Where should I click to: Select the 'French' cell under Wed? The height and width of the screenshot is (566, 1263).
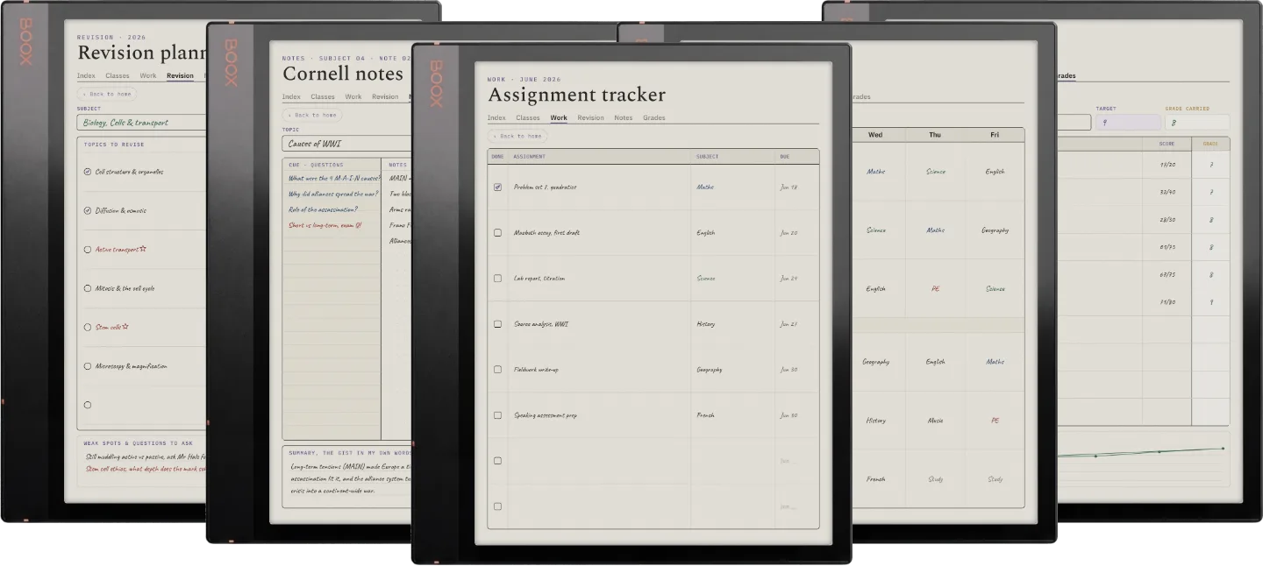point(875,479)
